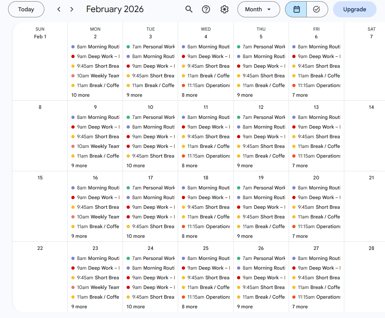
Task: Expand '10 more' events on February 10
Action: 135,166
